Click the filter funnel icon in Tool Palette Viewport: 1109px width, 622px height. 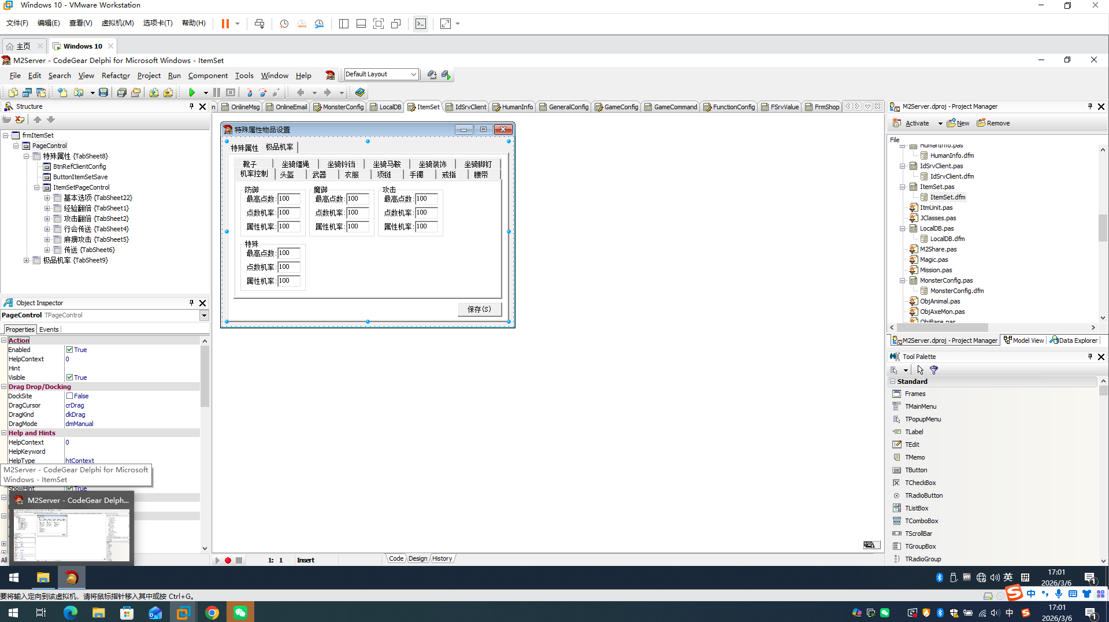(934, 370)
